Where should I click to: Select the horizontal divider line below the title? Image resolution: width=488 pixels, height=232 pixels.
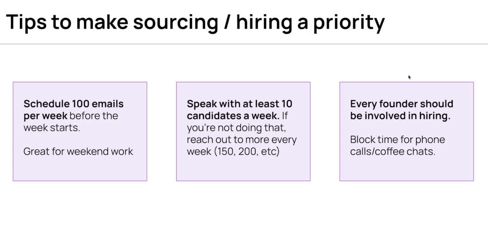[x=244, y=44]
